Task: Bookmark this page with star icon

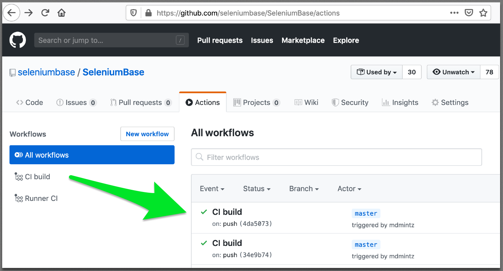Action: click(483, 13)
